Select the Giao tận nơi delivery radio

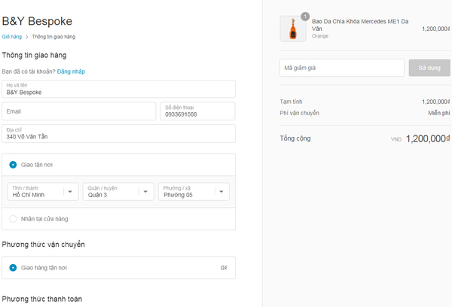click(13, 164)
